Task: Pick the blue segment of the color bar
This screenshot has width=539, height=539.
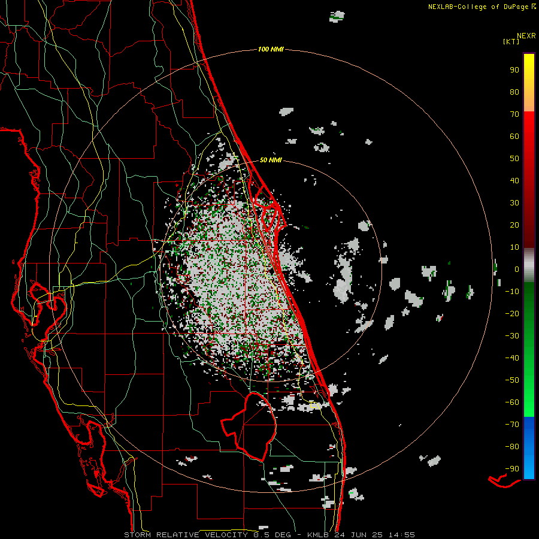Action: coord(529,448)
